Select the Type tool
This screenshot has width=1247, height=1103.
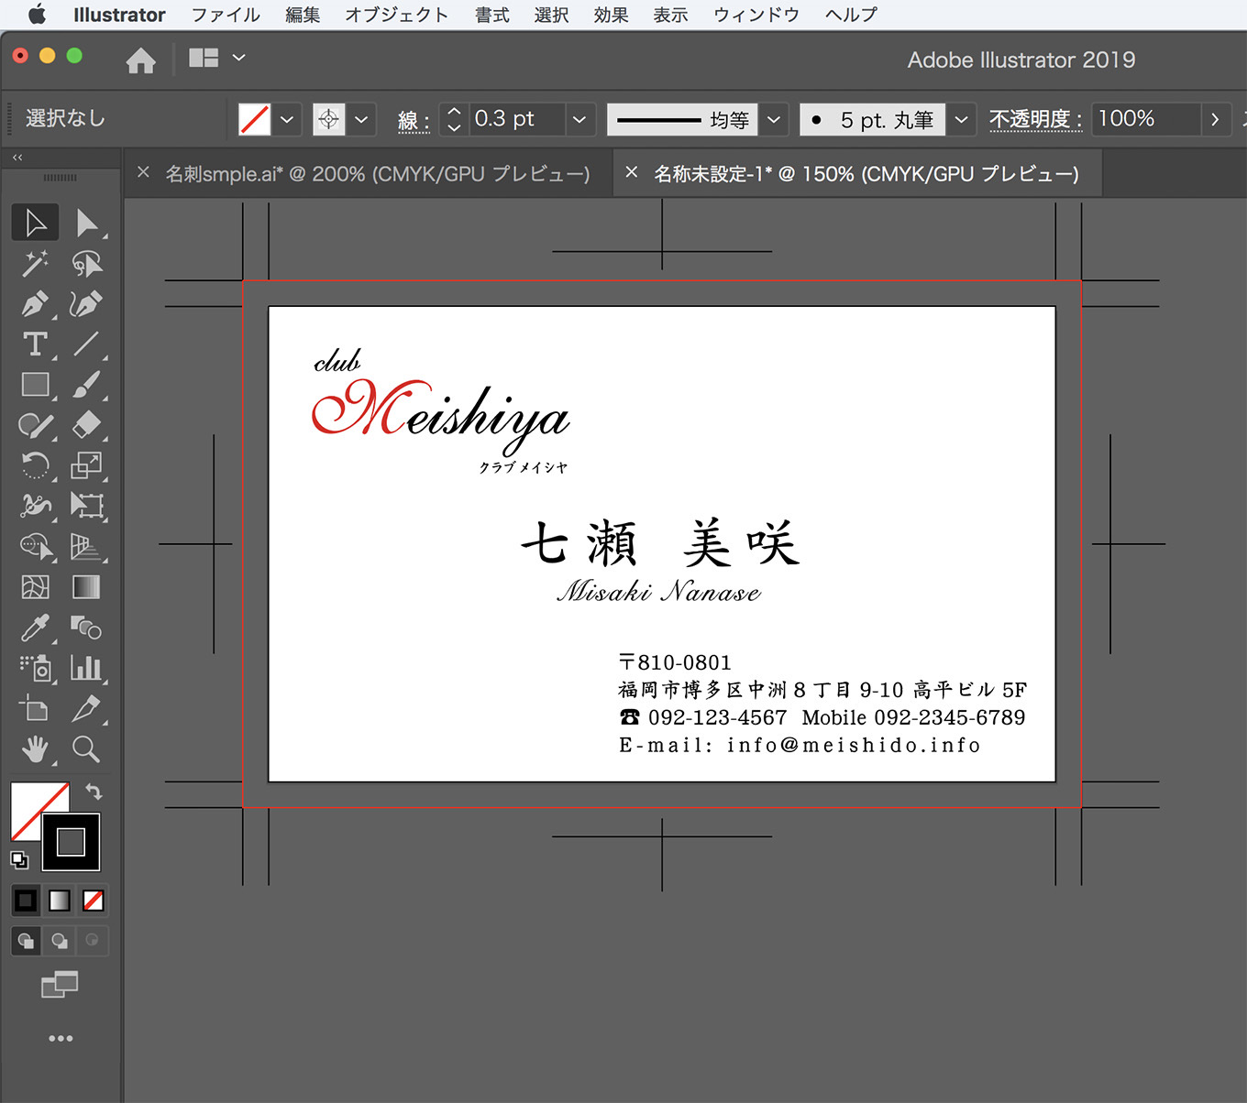(x=36, y=344)
